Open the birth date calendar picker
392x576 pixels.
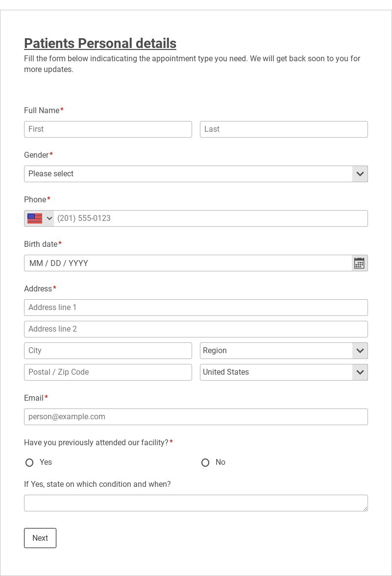point(360,263)
